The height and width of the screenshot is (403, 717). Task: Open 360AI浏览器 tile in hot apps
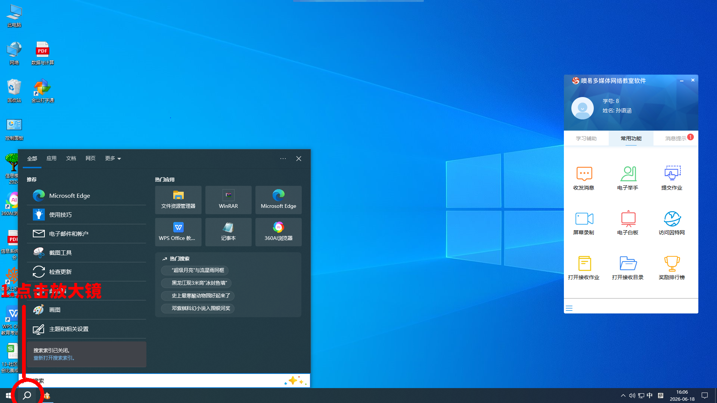(x=279, y=232)
